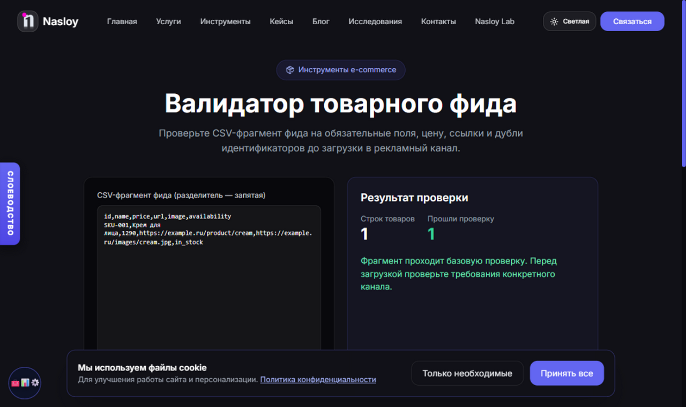Go to Инструменты in navigation
Viewport: 686px width, 407px height.
[225, 21]
